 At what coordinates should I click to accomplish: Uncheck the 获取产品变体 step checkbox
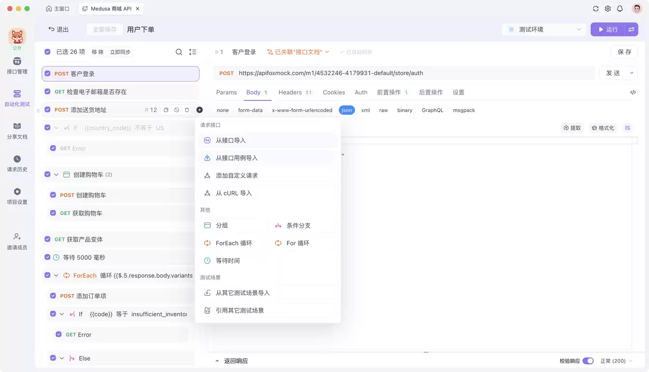tap(48, 239)
